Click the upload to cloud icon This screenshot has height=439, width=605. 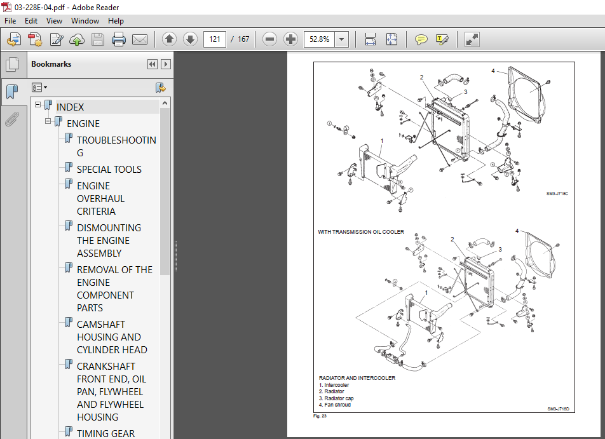click(77, 39)
